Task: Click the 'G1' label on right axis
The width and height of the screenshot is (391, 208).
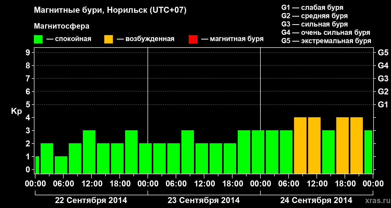Action: 383,105
